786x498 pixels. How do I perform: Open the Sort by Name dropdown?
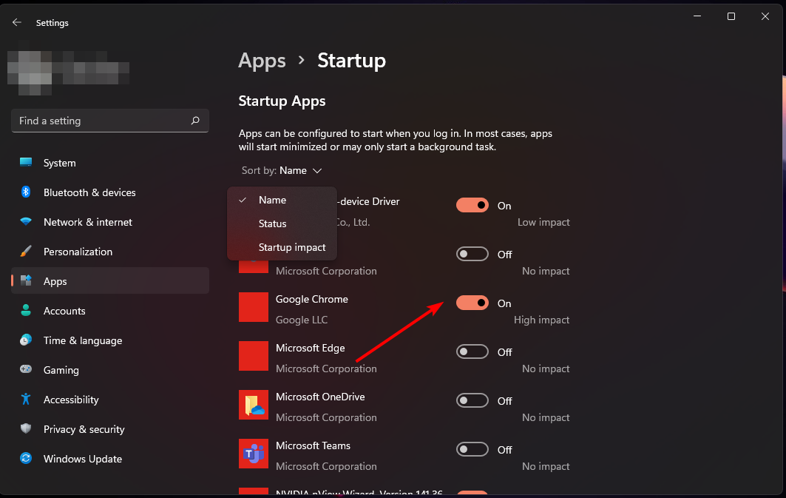[282, 170]
